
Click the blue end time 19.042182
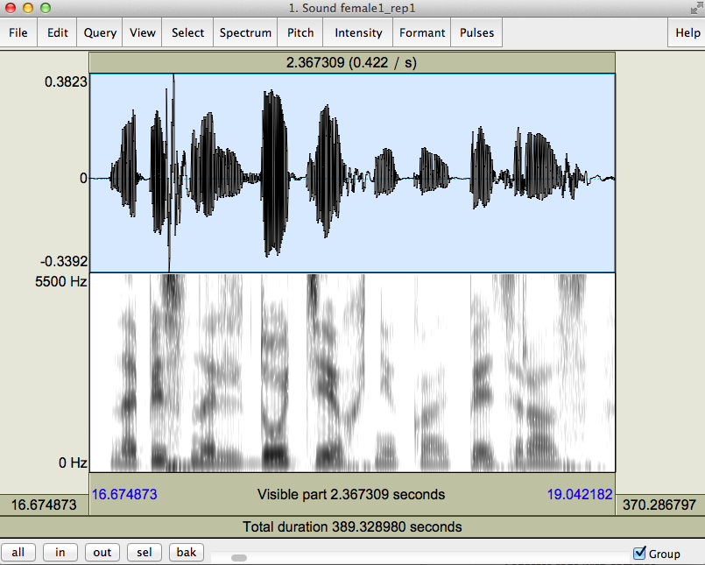pyautogui.click(x=580, y=494)
